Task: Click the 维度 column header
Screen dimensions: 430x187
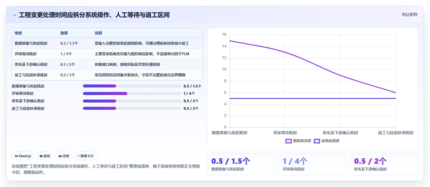Action: pyautogui.click(x=18, y=33)
